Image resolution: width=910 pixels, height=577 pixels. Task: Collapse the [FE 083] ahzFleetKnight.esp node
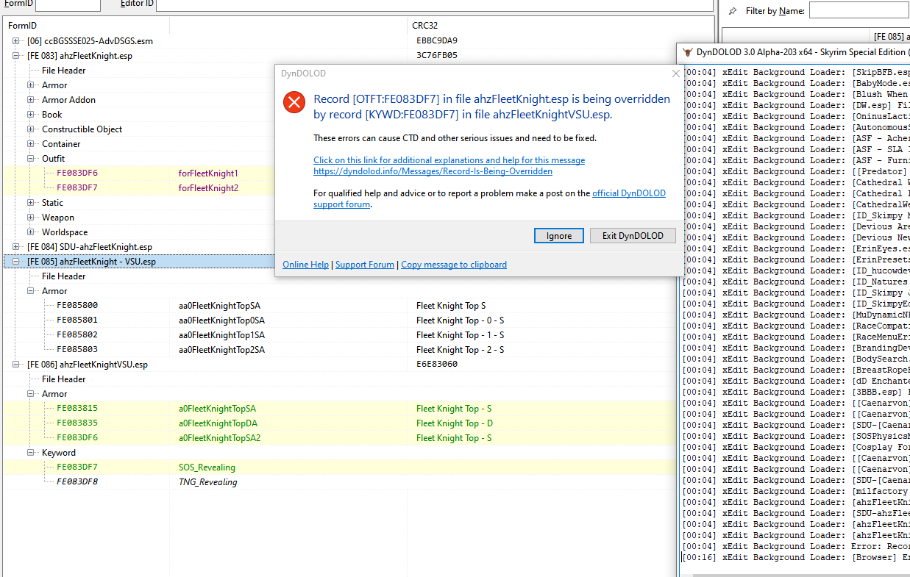(16, 56)
